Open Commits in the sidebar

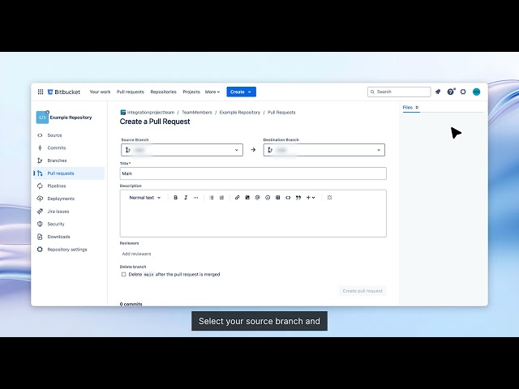click(56, 147)
